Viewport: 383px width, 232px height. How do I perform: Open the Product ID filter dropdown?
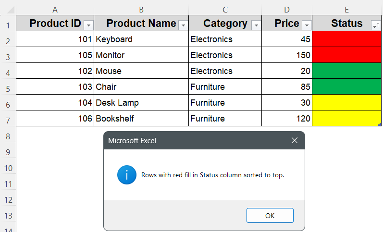click(x=88, y=25)
